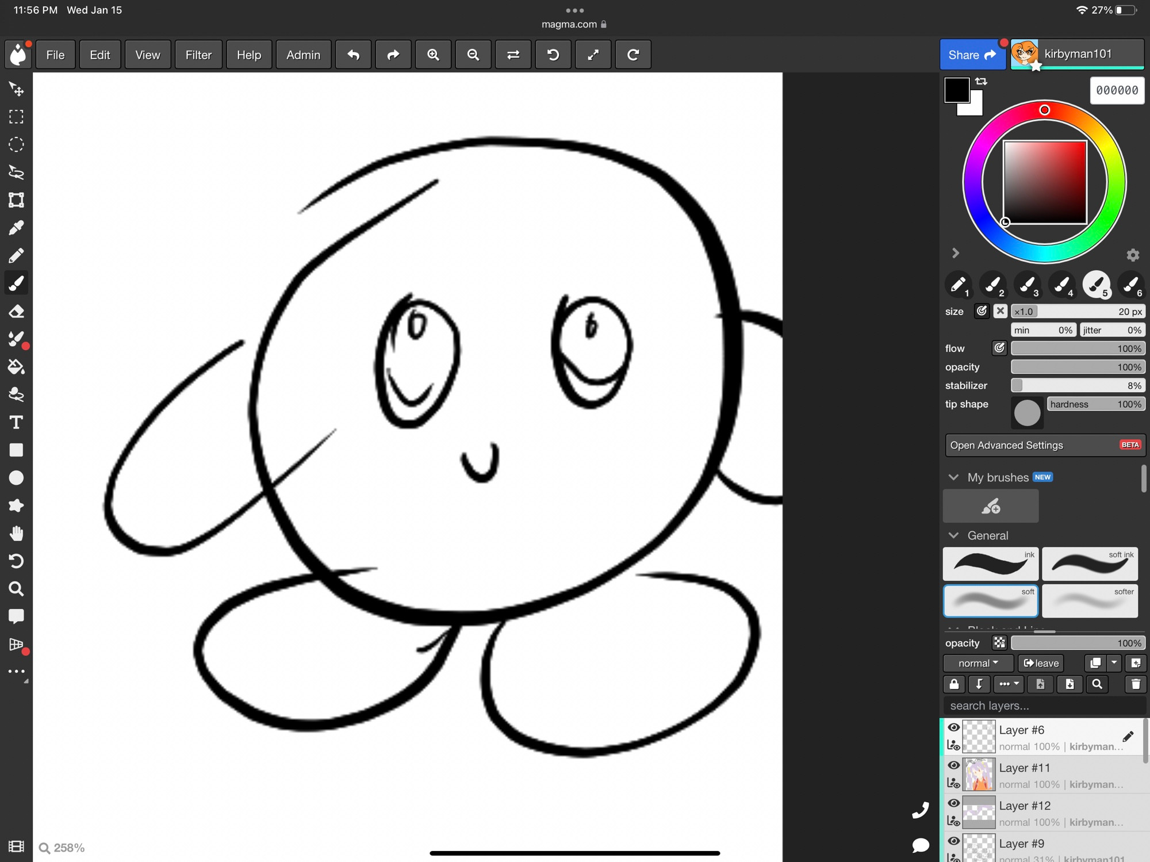Click Open Advanced Settings

pyautogui.click(x=1045, y=445)
